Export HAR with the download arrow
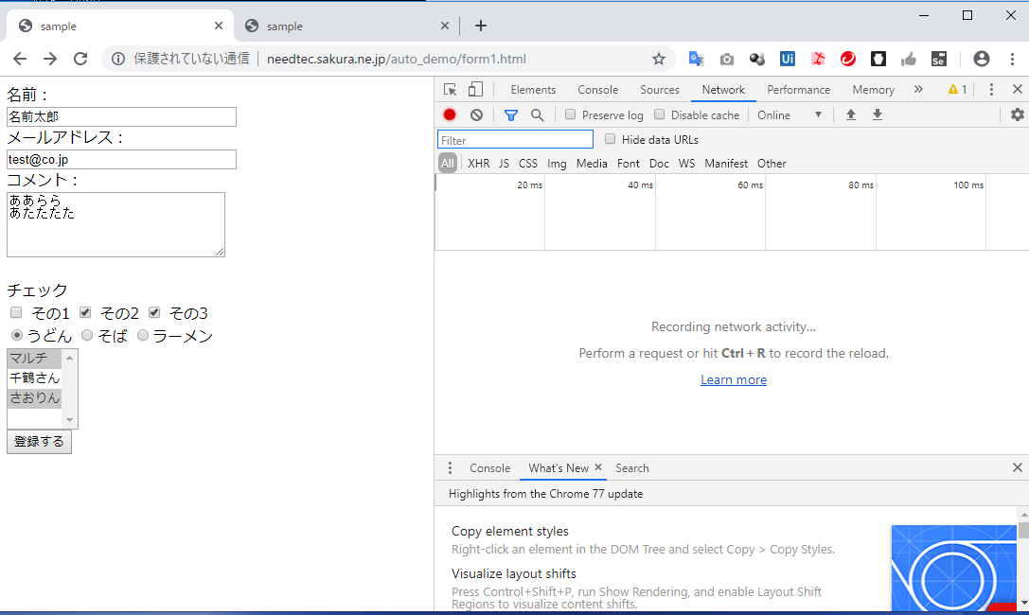1029x615 pixels. [878, 114]
